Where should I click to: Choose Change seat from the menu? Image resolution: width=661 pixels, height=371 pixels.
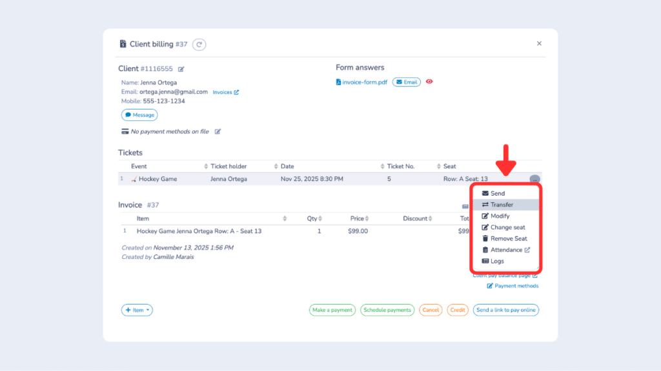point(485,227)
